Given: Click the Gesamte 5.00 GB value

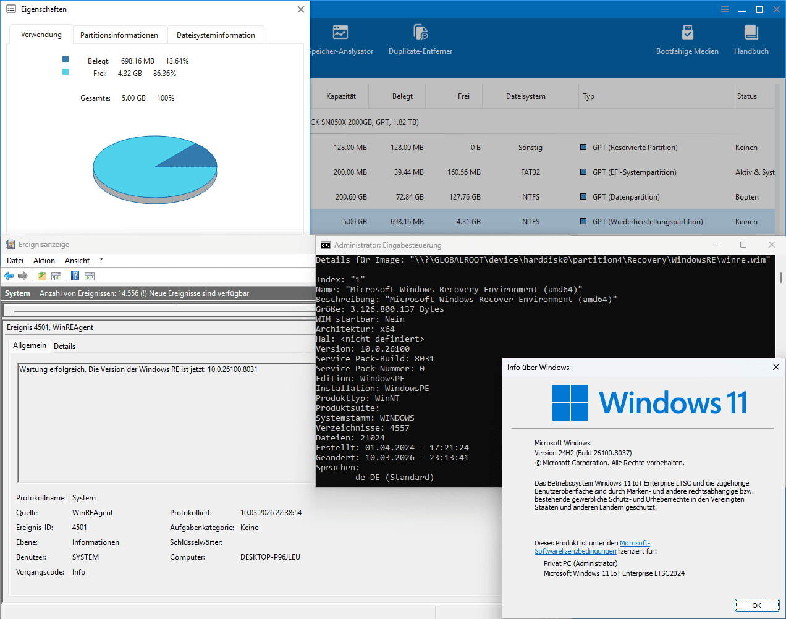Looking at the screenshot, I should [x=133, y=98].
